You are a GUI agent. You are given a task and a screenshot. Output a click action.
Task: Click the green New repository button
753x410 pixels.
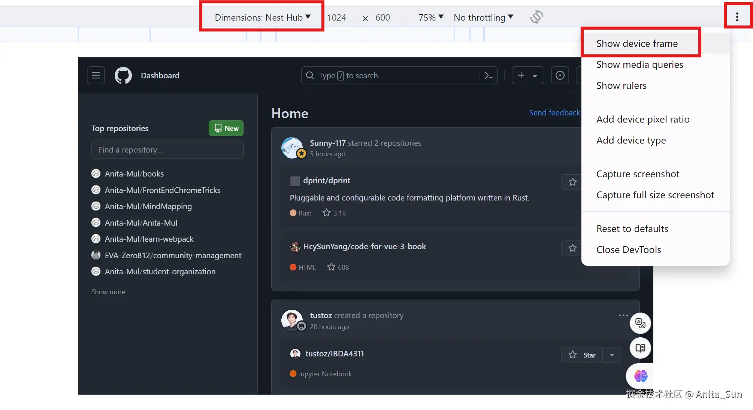[x=226, y=128]
